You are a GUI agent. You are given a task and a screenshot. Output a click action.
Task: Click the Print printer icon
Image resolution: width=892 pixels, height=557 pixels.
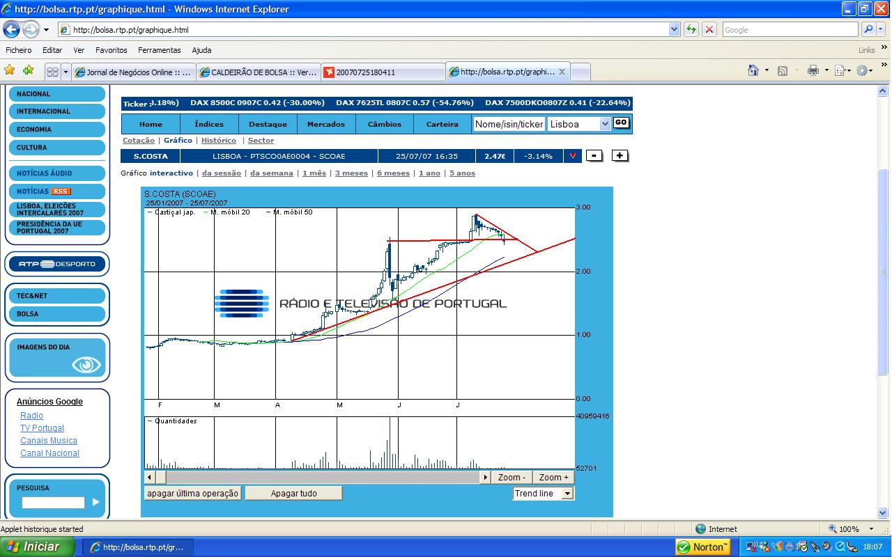point(813,70)
